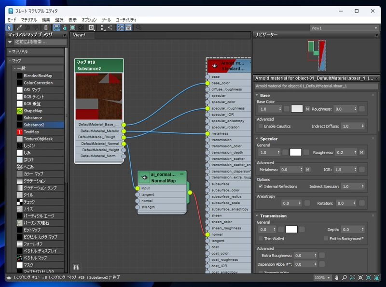Viewport: 386px width, 287px height.
Task: Collapse the Specular rollout
Action: click(x=268, y=139)
